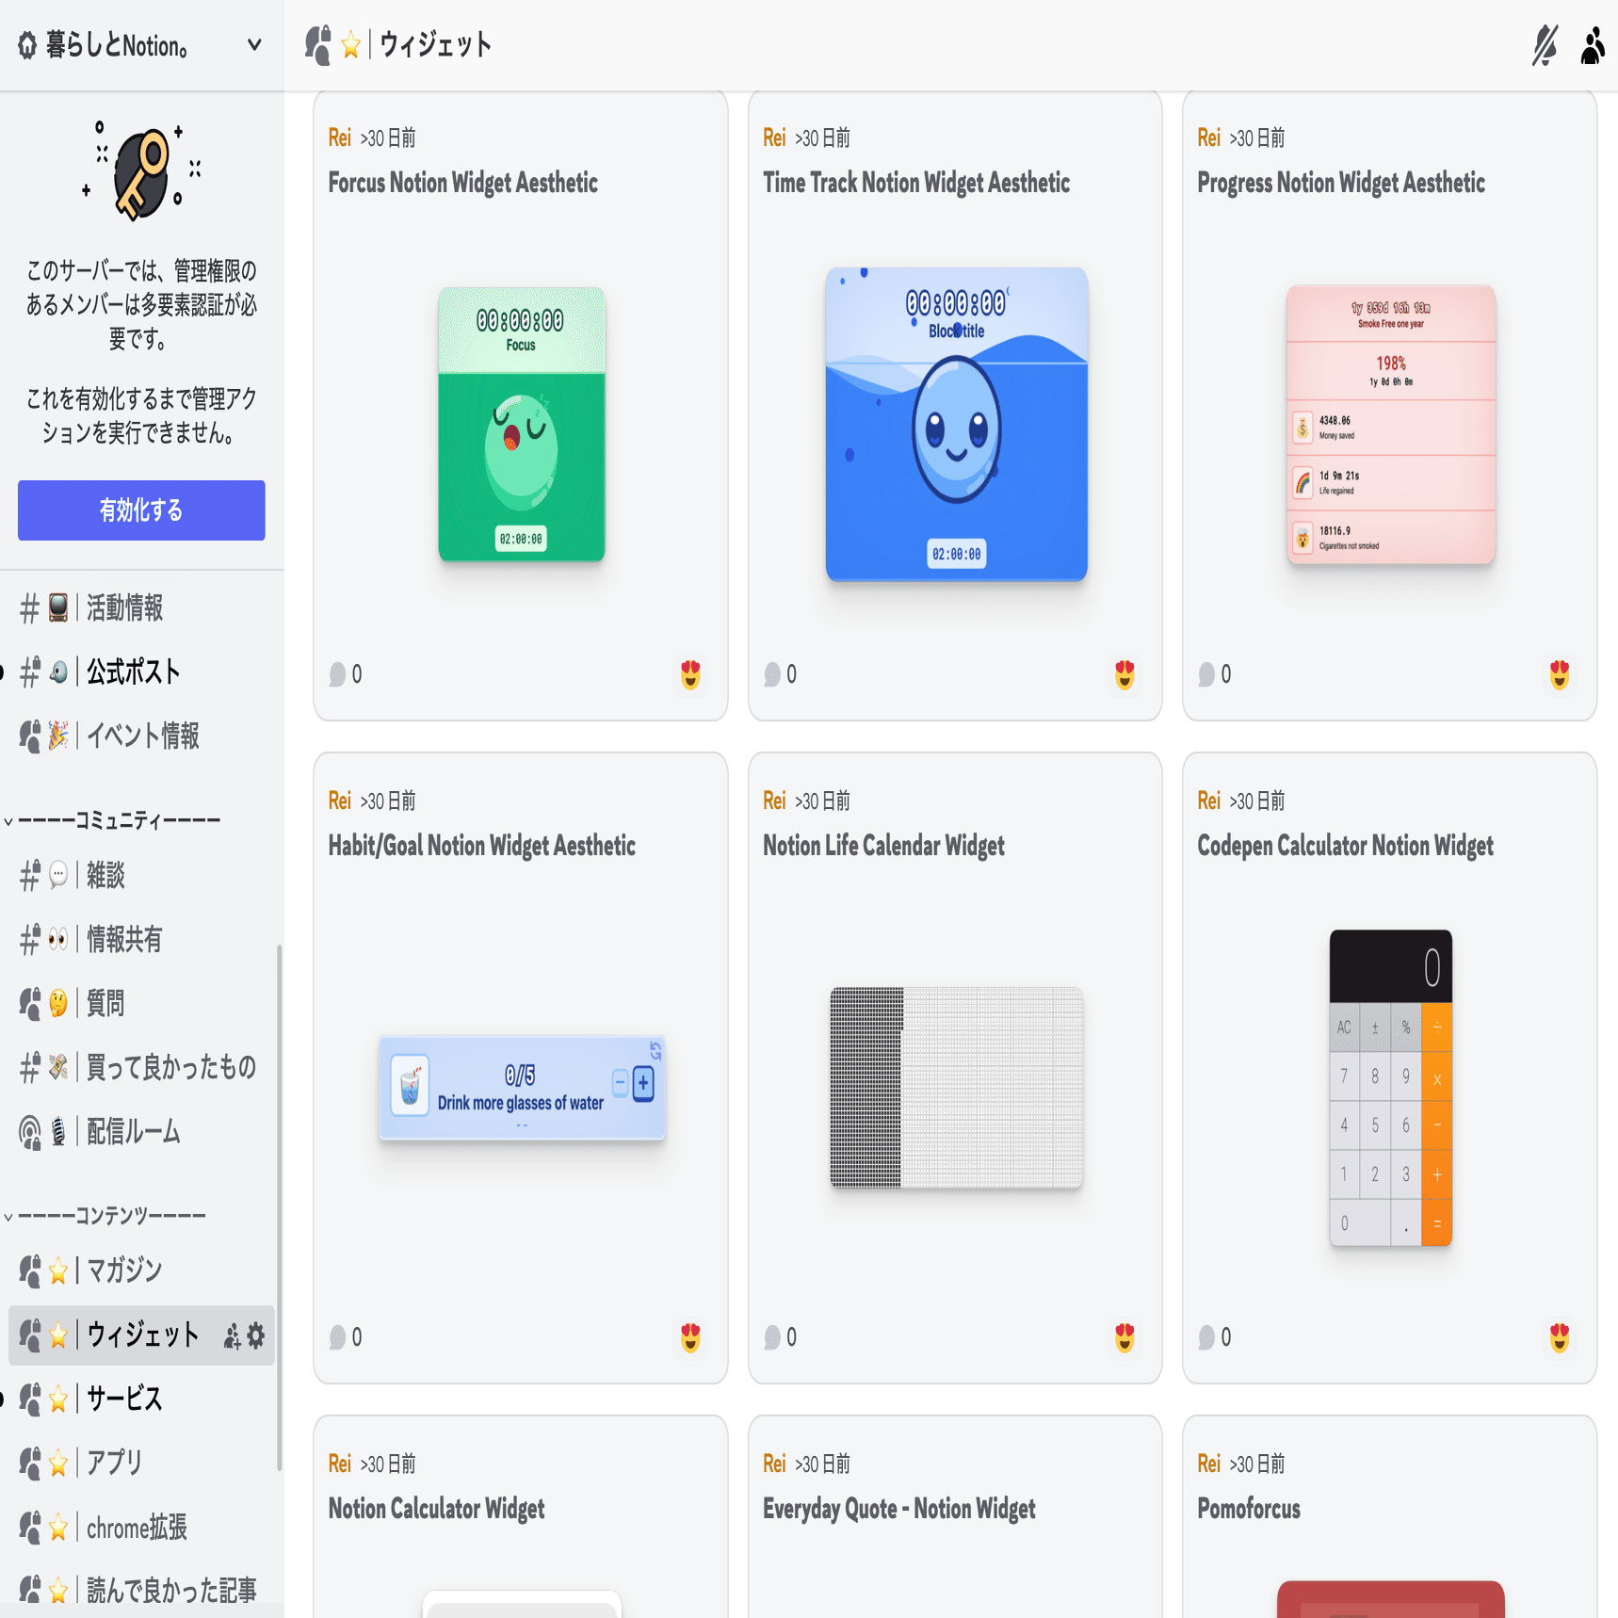The height and width of the screenshot is (1618, 1618).
Task: Click the forum icon beside ウィジェット header title
Action: tap(318, 45)
